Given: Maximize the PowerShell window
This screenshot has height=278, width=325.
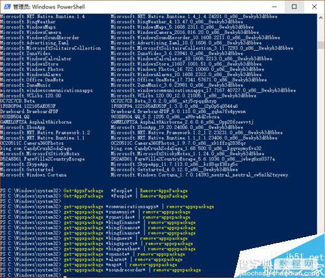Looking at the screenshot, I should tap(294, 6).
